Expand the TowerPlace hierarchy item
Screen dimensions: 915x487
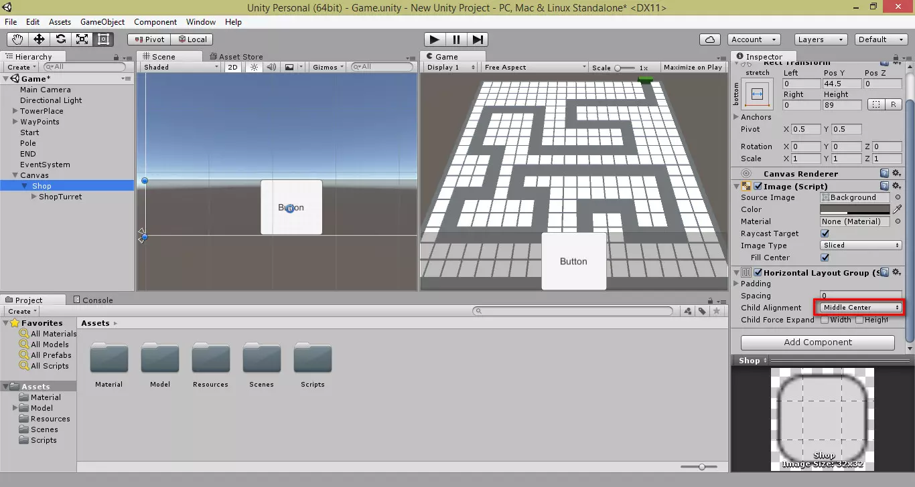point(15,111)
